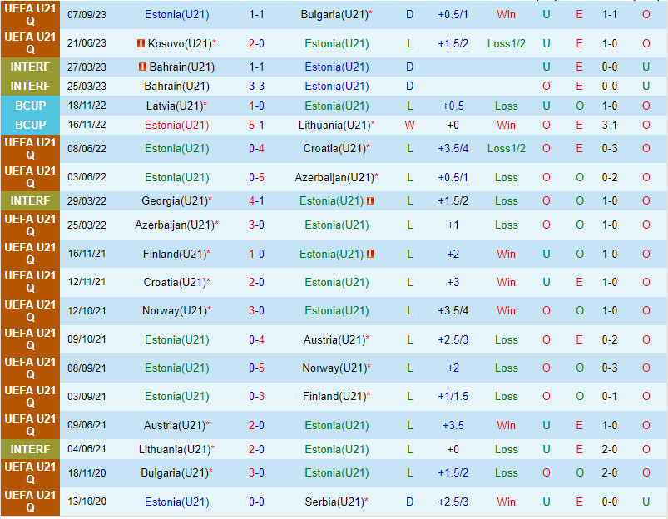
Task: Open the 3-3 score of Bahrain vs Estonia
Action: (256, 86)
